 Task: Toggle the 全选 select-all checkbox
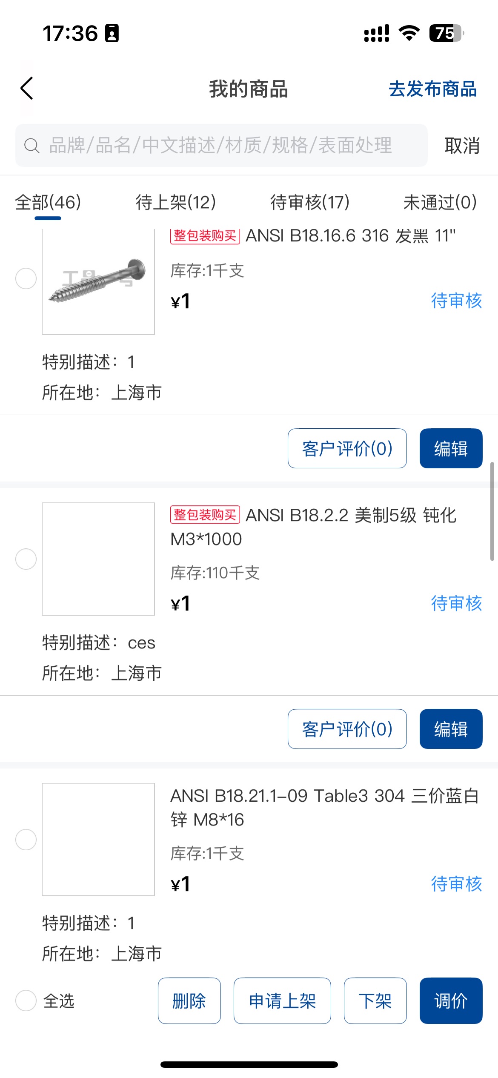[x=26, y=1001]
